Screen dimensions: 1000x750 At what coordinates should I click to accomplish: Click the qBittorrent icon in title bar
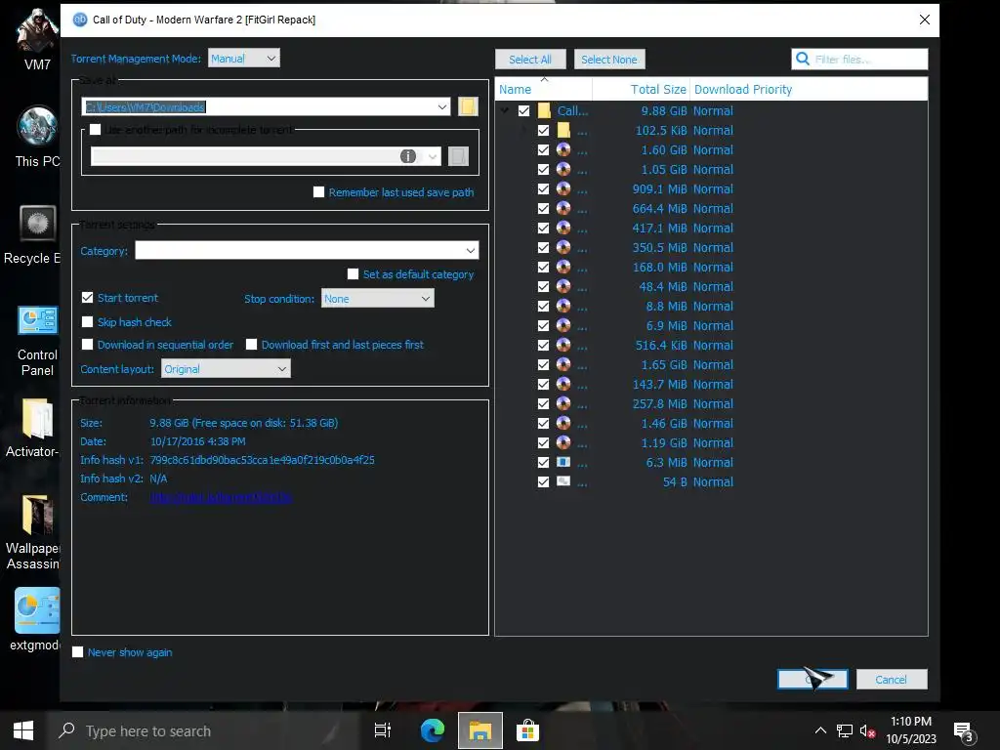pos(80,20)
